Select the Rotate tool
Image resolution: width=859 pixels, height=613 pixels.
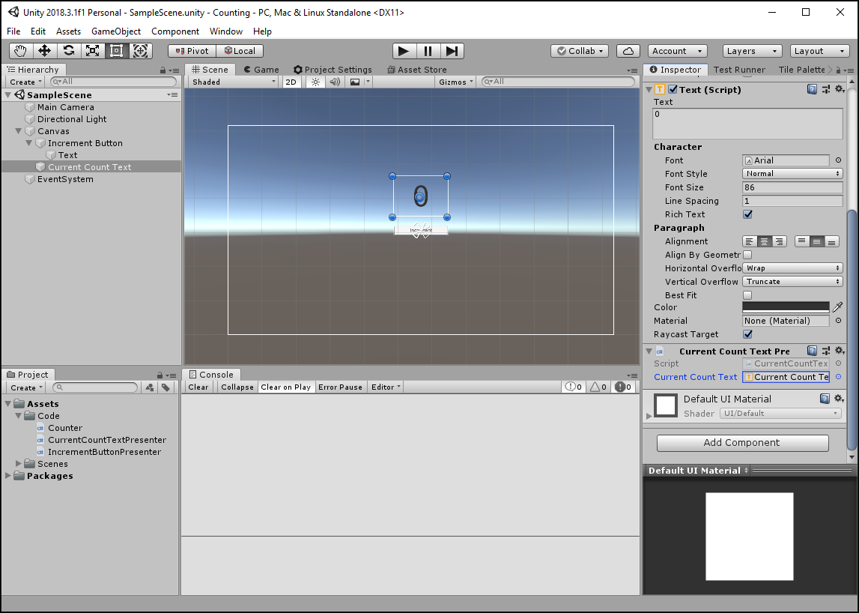68,51
